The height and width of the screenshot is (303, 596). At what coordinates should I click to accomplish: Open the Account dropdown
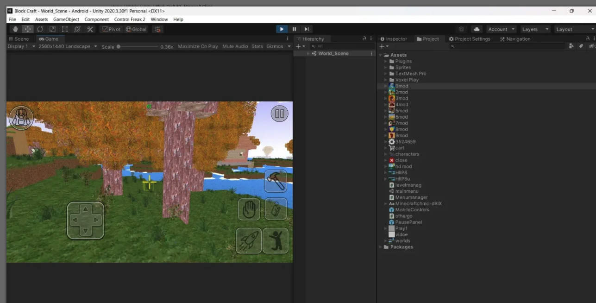tap(501, 29)
